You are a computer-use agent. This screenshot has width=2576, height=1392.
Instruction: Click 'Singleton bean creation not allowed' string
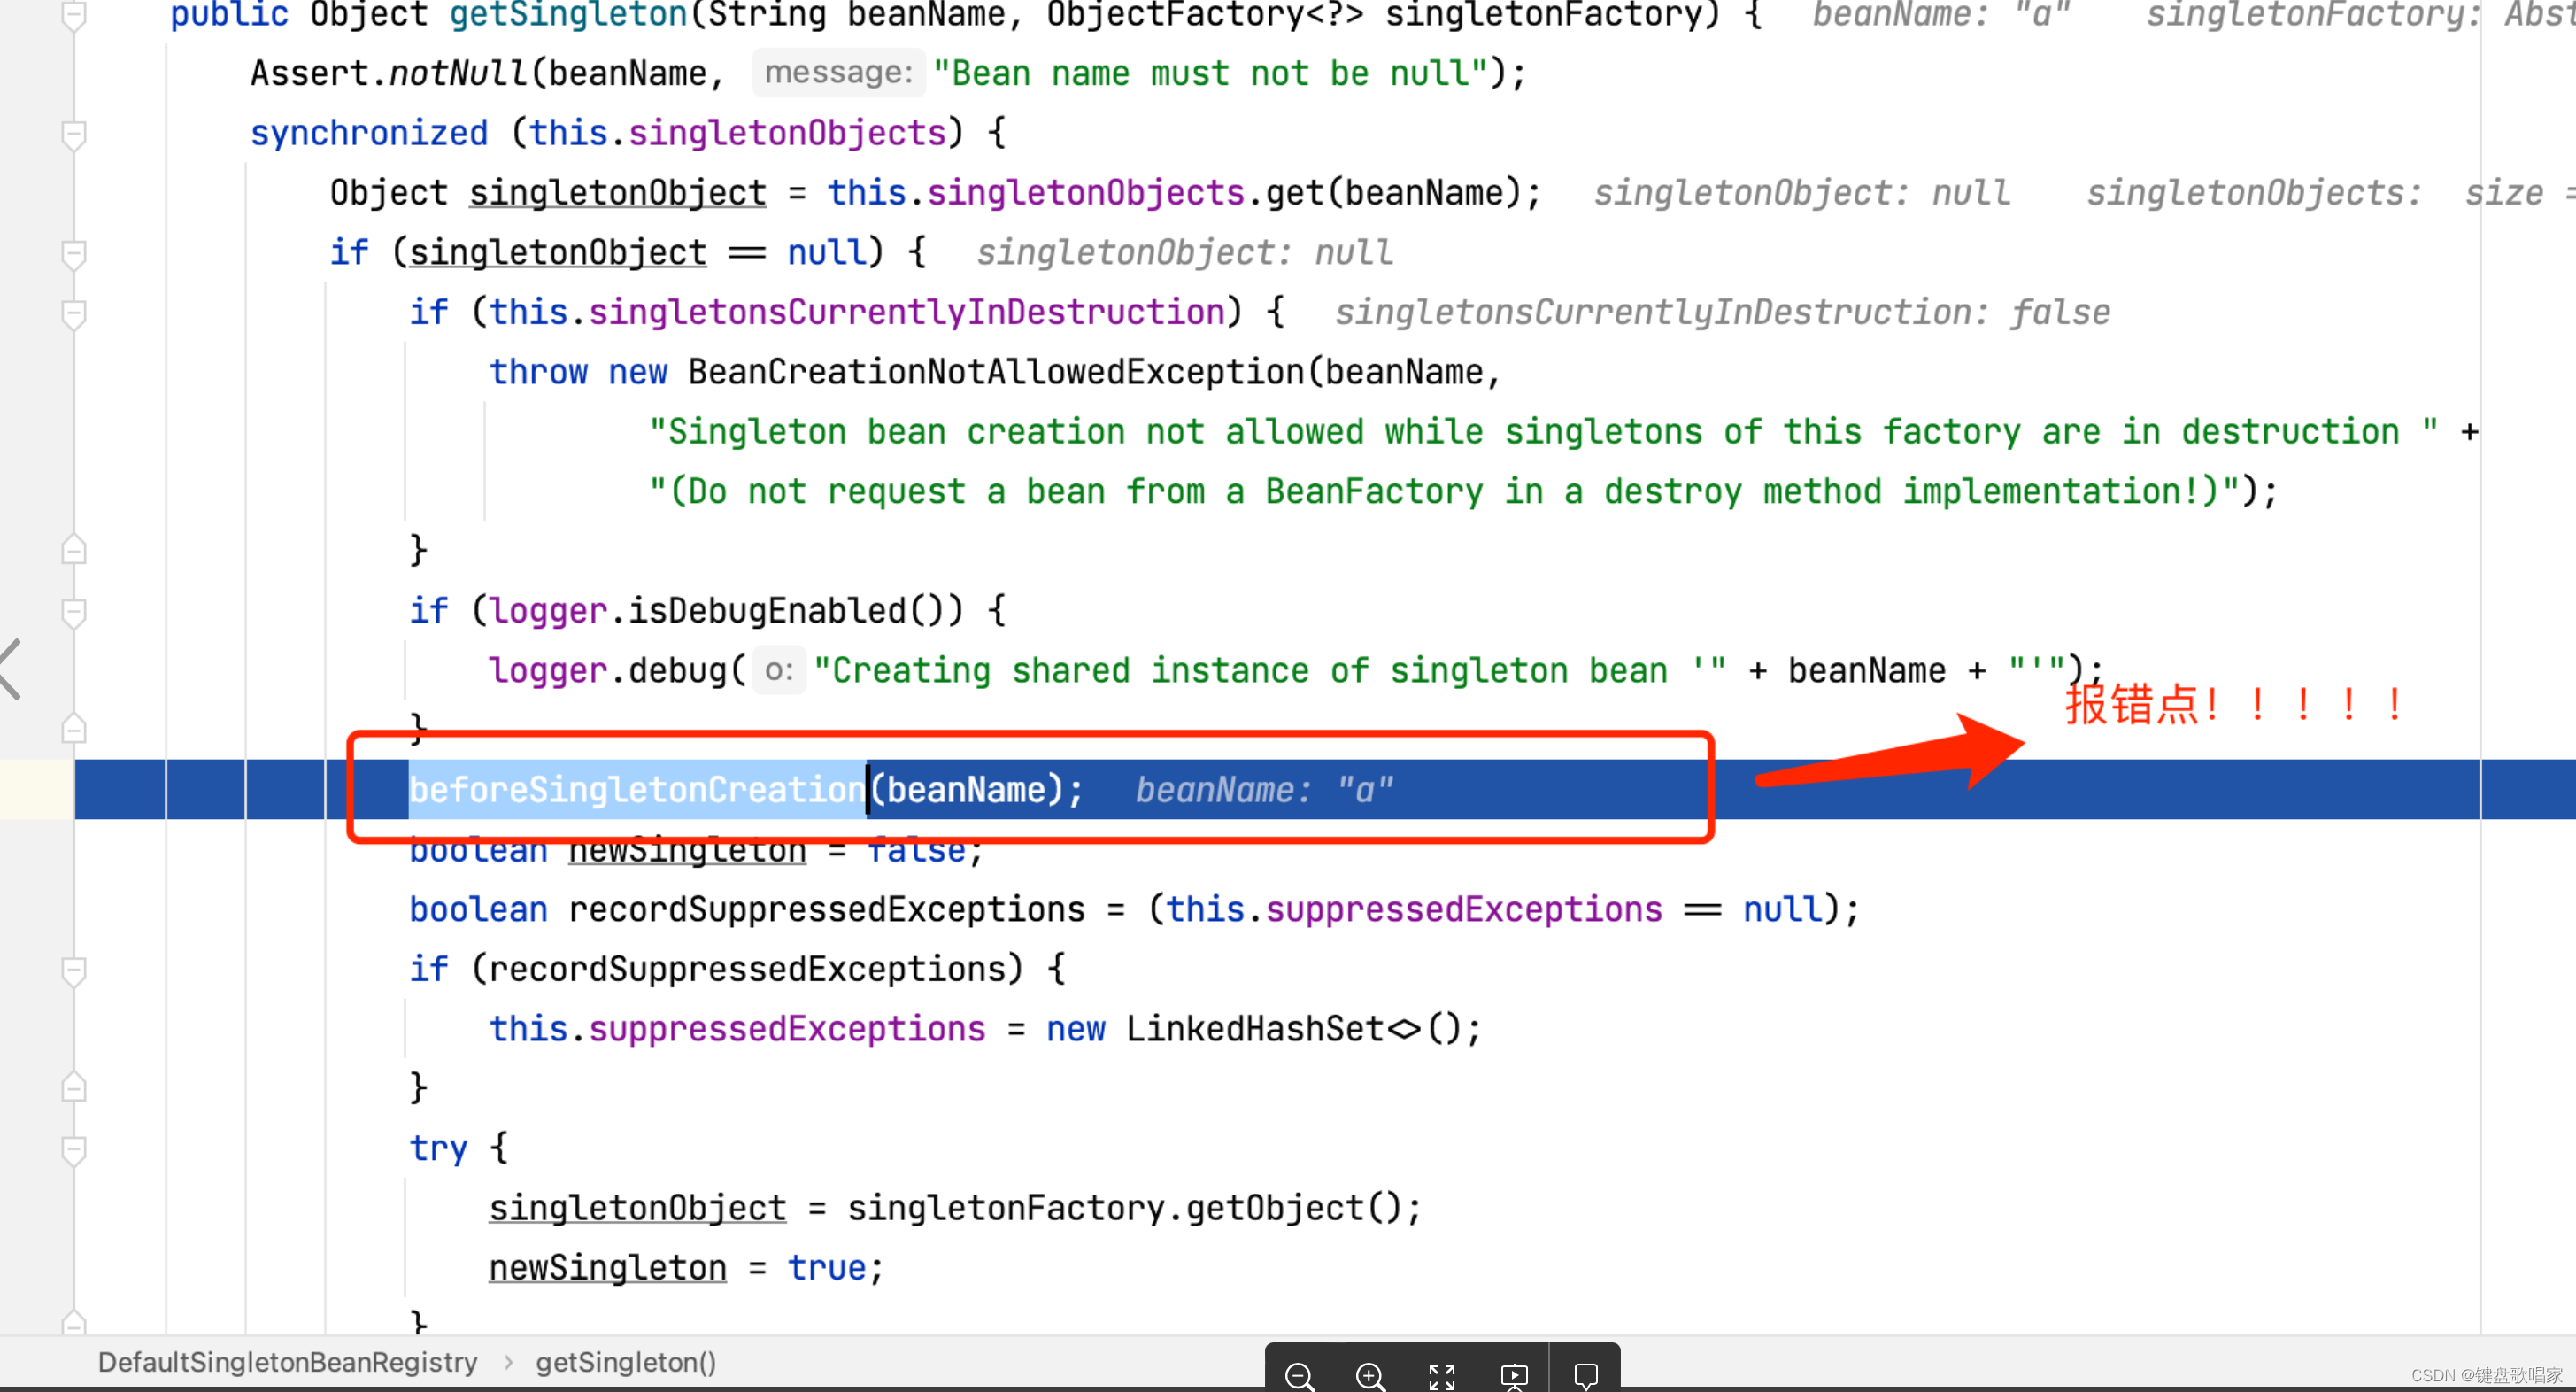pos(1543,432)
